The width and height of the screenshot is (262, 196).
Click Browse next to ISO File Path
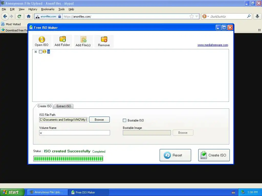99,120
